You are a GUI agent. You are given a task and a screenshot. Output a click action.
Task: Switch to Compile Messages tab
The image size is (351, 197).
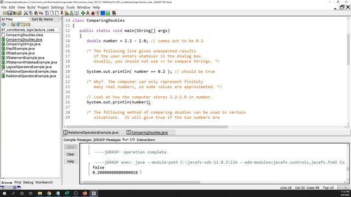click(x=77, y=140)
